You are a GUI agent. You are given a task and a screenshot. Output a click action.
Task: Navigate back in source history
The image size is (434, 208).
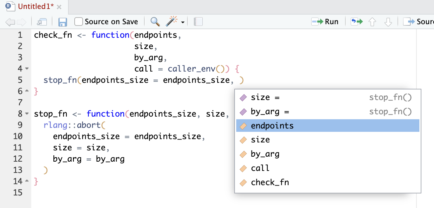(9, 21)
